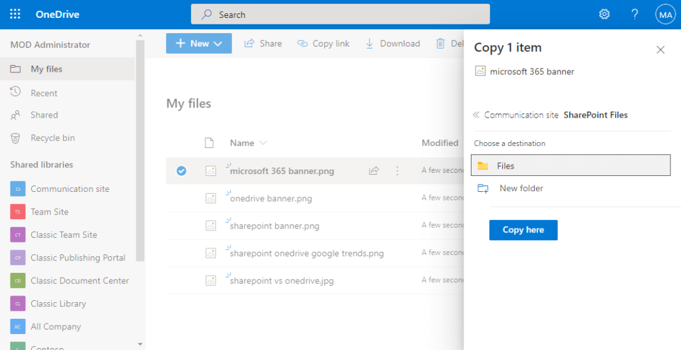Click the Communication site breadcrumb link
The height and width of the screenshot is (350, 681).
coord(521,115)
